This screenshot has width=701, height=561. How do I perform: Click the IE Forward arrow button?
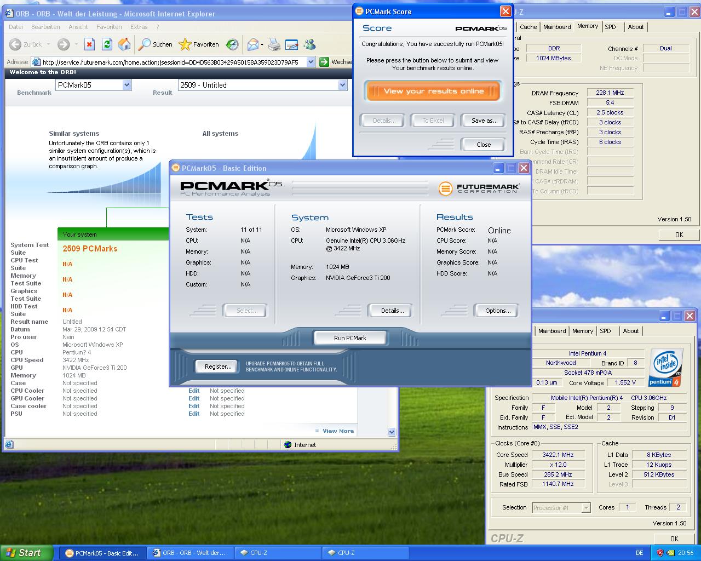(64, 44)
